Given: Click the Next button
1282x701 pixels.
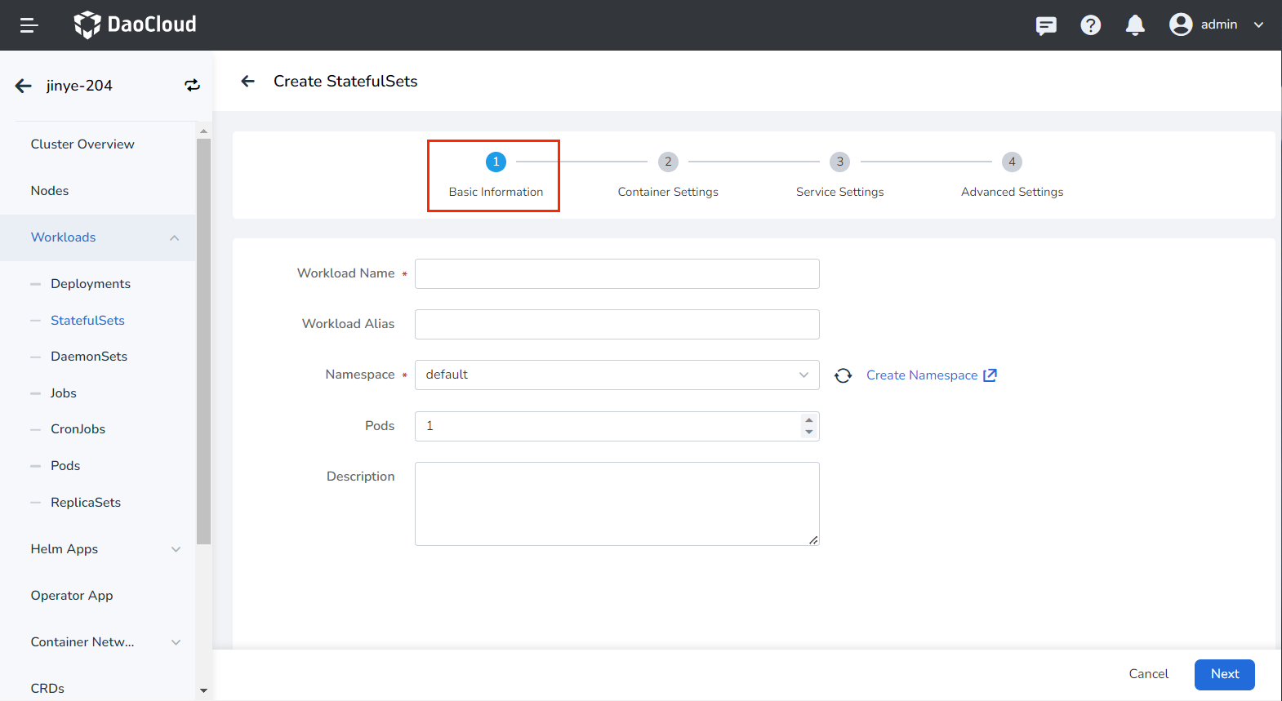Looking at the screenshot, I should pos(1224,674).
